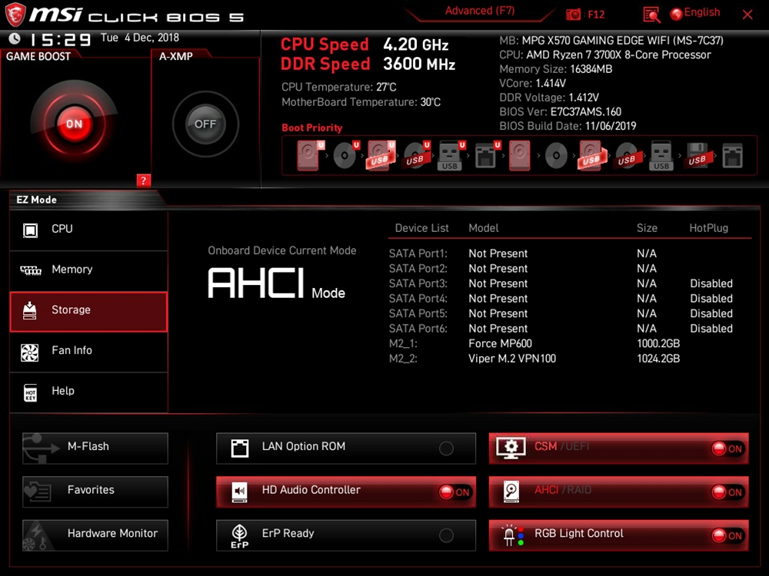The height and width of the screenshot is (576, 769).
Task: Click the CPU Speed 4.20 GHz readout
Action: click(365, 45)
